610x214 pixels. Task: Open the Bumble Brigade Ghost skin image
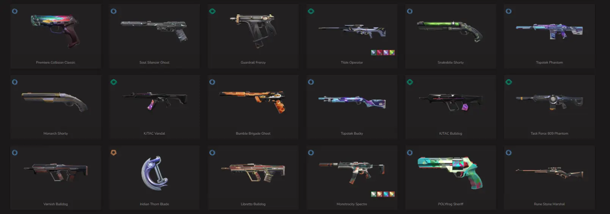point(253,101)
